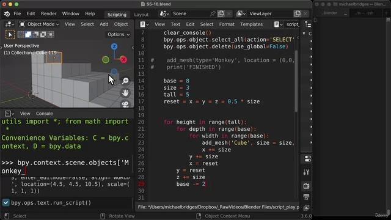Click the pan view hand icon
This screenshot has width=391, height=220.
[x=125, y=93]
